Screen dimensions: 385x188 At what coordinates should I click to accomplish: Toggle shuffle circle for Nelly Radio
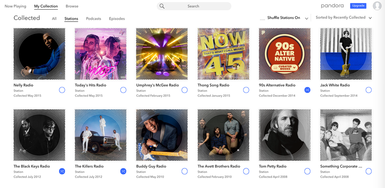62,90
